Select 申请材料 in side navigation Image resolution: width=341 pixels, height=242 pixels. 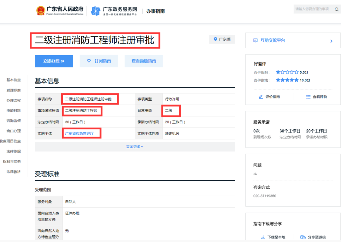[14, 110]
